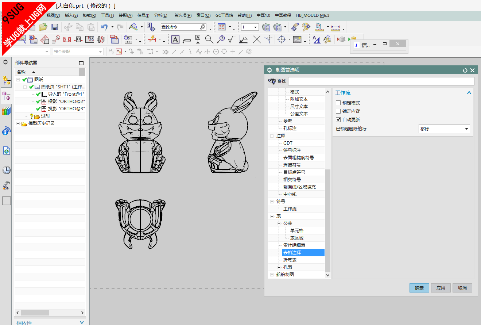Click the copy icon beside the scissors
This screenshot has height=325, width=481.
[79, 27]
